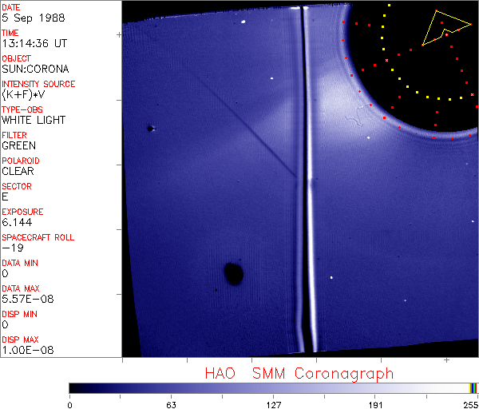Image resolution: width=479 pixels, height=409 pixels.
Task: Click the "SUN:CORONA" object value
Action: pyautogui.click(x=35, y=69)
